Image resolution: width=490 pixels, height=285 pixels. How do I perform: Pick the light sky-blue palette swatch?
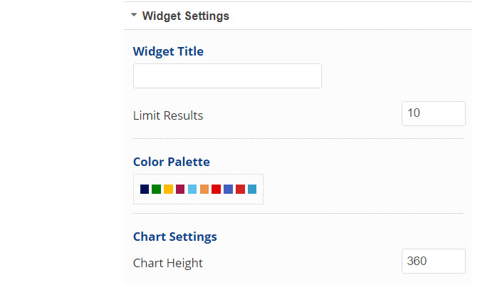192,190
